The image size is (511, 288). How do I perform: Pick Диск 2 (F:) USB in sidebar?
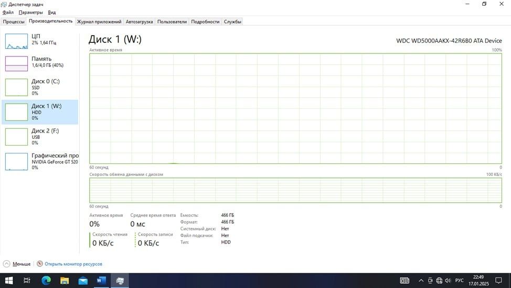pos(40,137)
